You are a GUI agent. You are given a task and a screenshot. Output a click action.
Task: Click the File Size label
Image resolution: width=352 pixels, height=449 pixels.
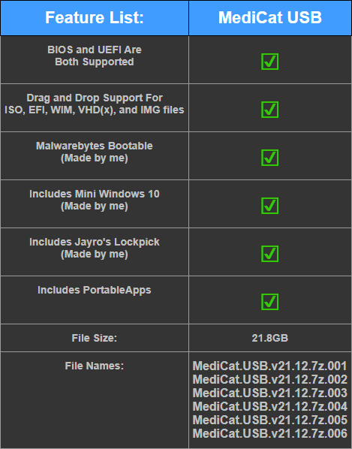(95, 338)
